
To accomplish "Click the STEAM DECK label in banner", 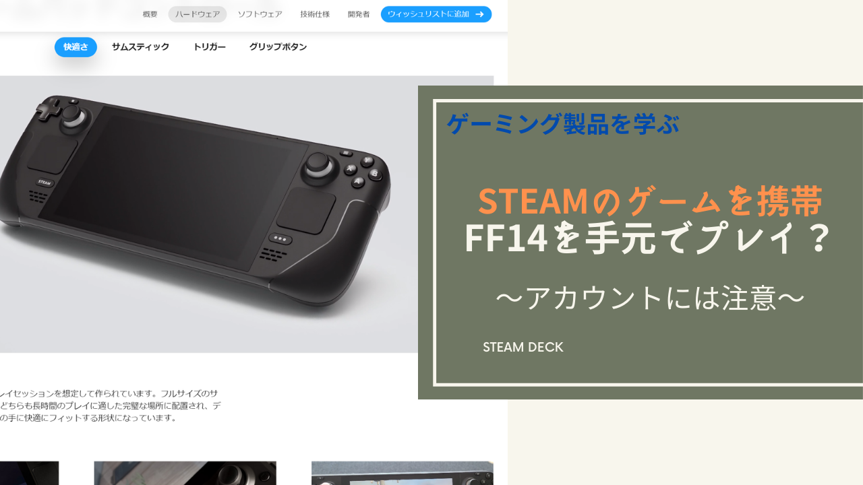I will (x=523, y=348).
